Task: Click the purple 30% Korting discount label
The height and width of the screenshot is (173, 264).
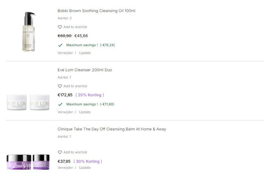Action: coord(88,161)
